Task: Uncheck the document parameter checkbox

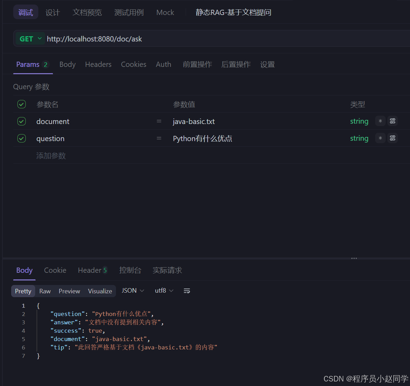Action: coord(22,121)
